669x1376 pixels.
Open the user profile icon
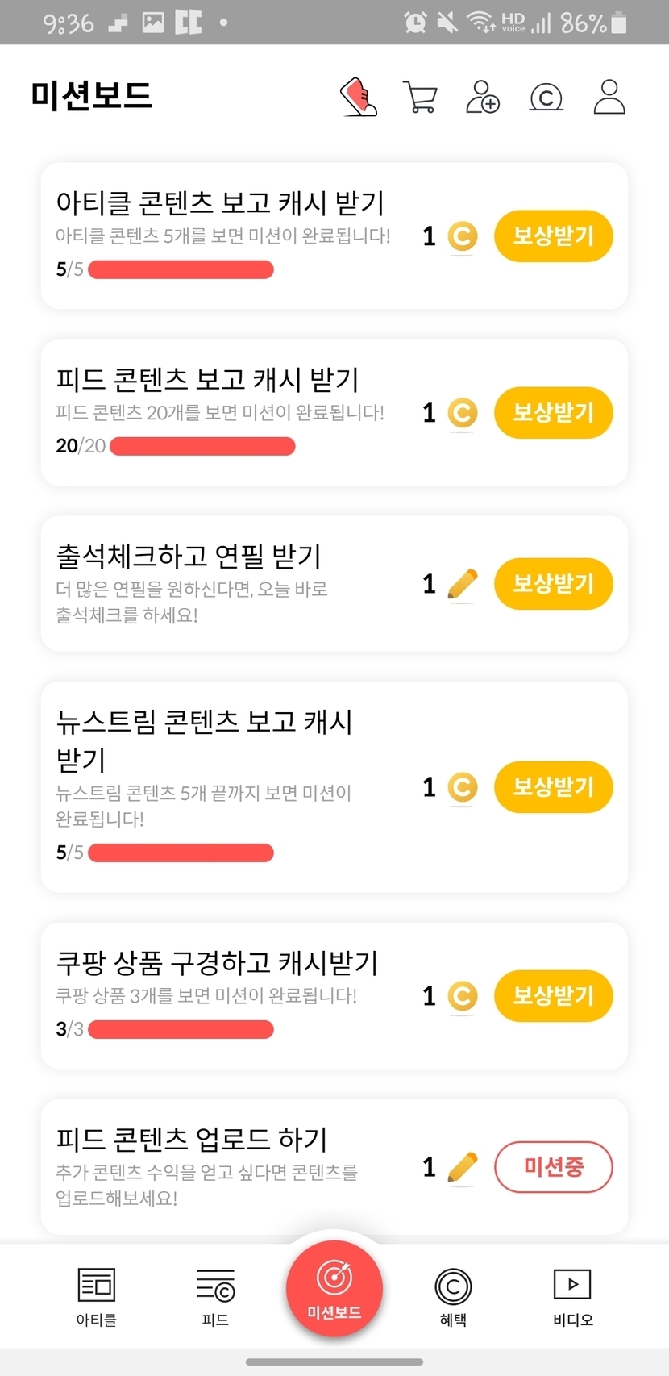(609, 97)
